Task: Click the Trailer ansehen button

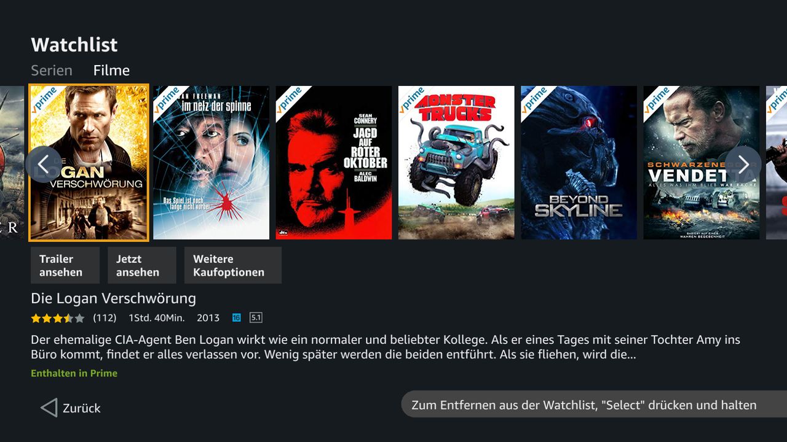Action: [65, 265]
